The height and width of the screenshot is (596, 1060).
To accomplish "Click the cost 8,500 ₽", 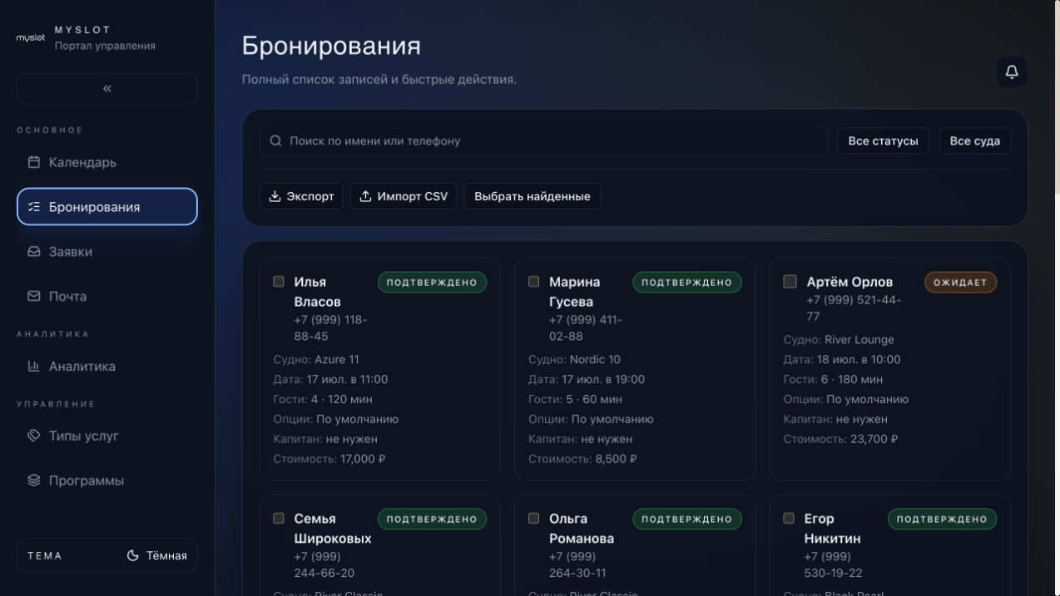I will click(x=616, y=459).
